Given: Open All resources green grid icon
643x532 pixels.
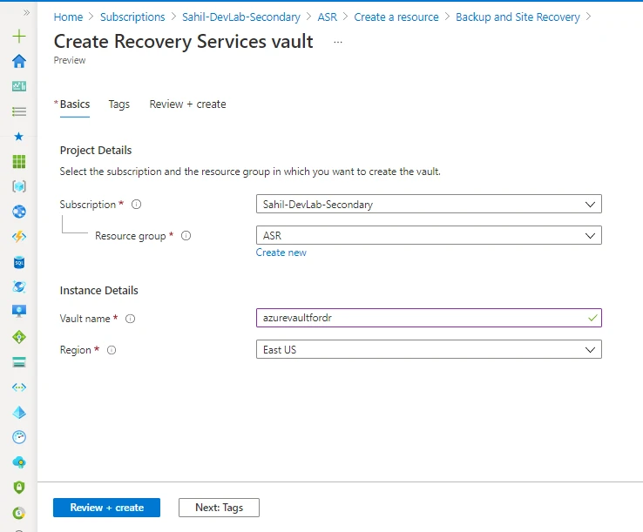Looking at the screenshot, I should [19, 161].
